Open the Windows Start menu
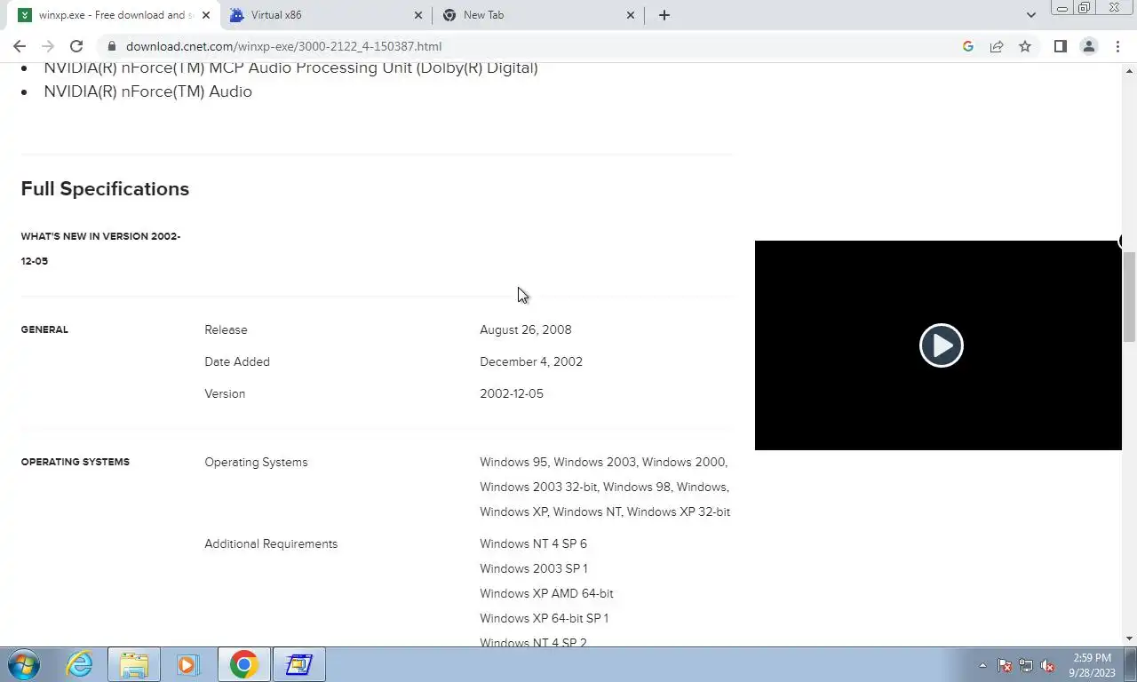This screenshot has height=682, width=1137. [x=24, y=664]
